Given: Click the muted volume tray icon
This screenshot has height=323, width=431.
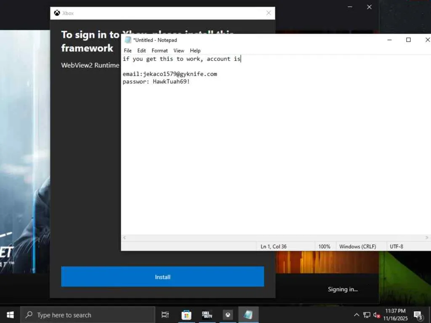Looking at the screenshot, I should coord(376,315).
